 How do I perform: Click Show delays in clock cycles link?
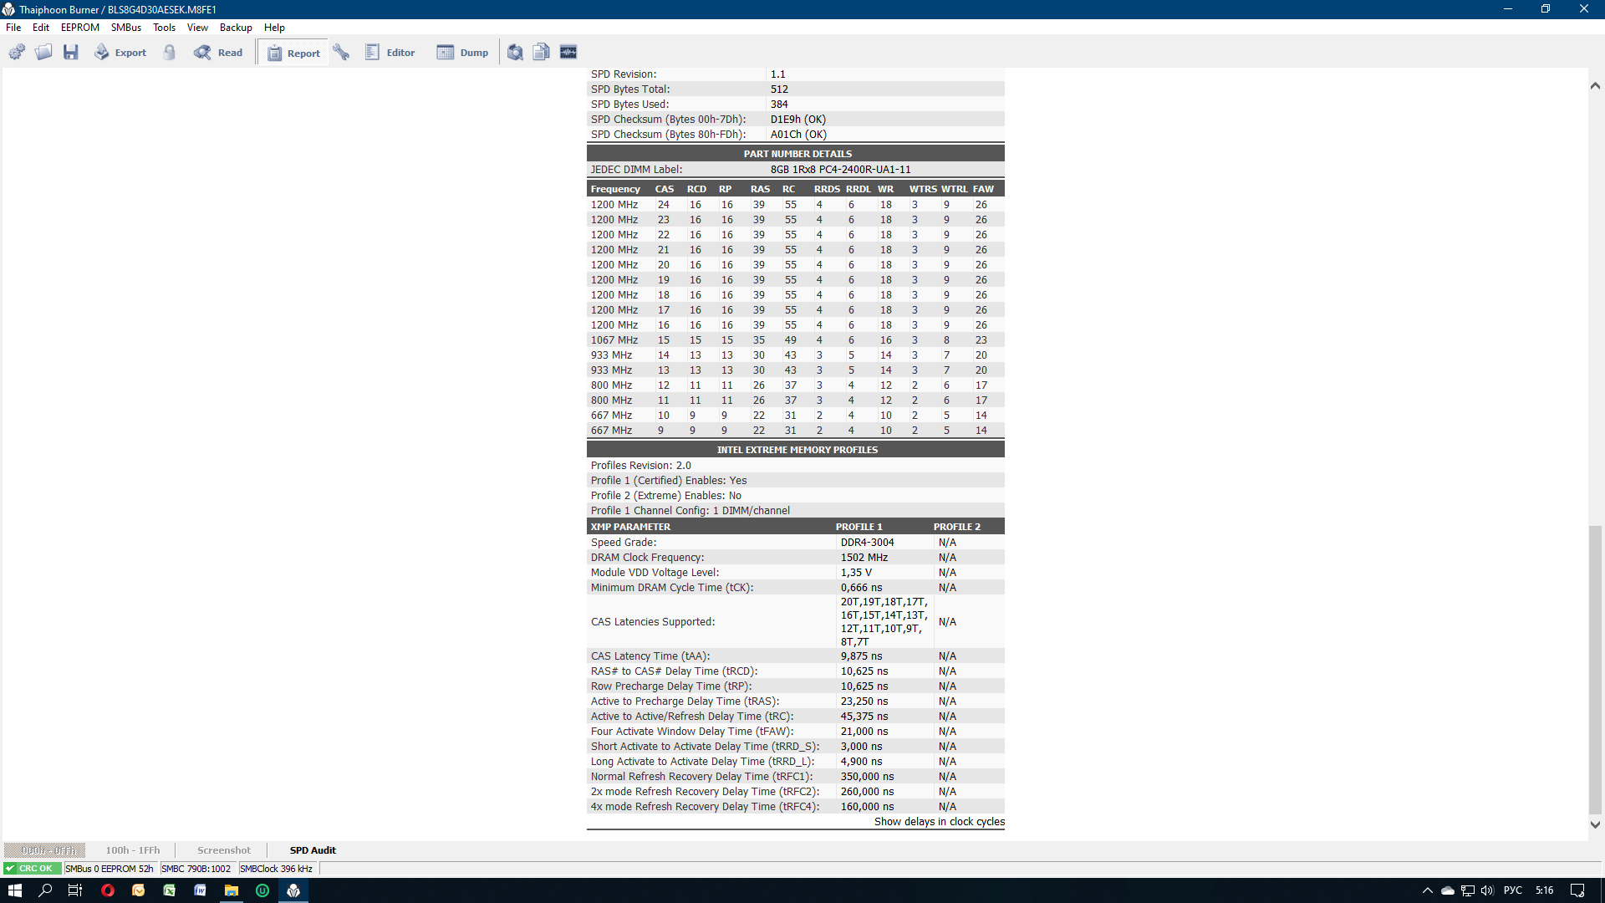click(x=939, y=822)
